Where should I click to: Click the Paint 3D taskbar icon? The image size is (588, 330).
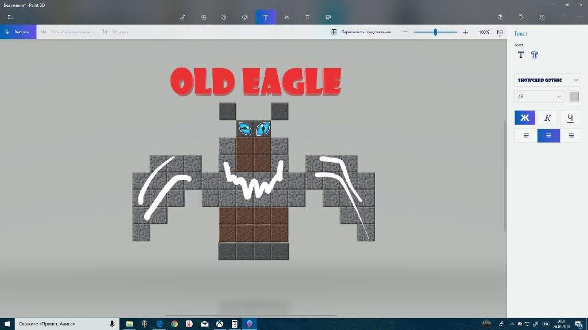[x=249, y=324]
